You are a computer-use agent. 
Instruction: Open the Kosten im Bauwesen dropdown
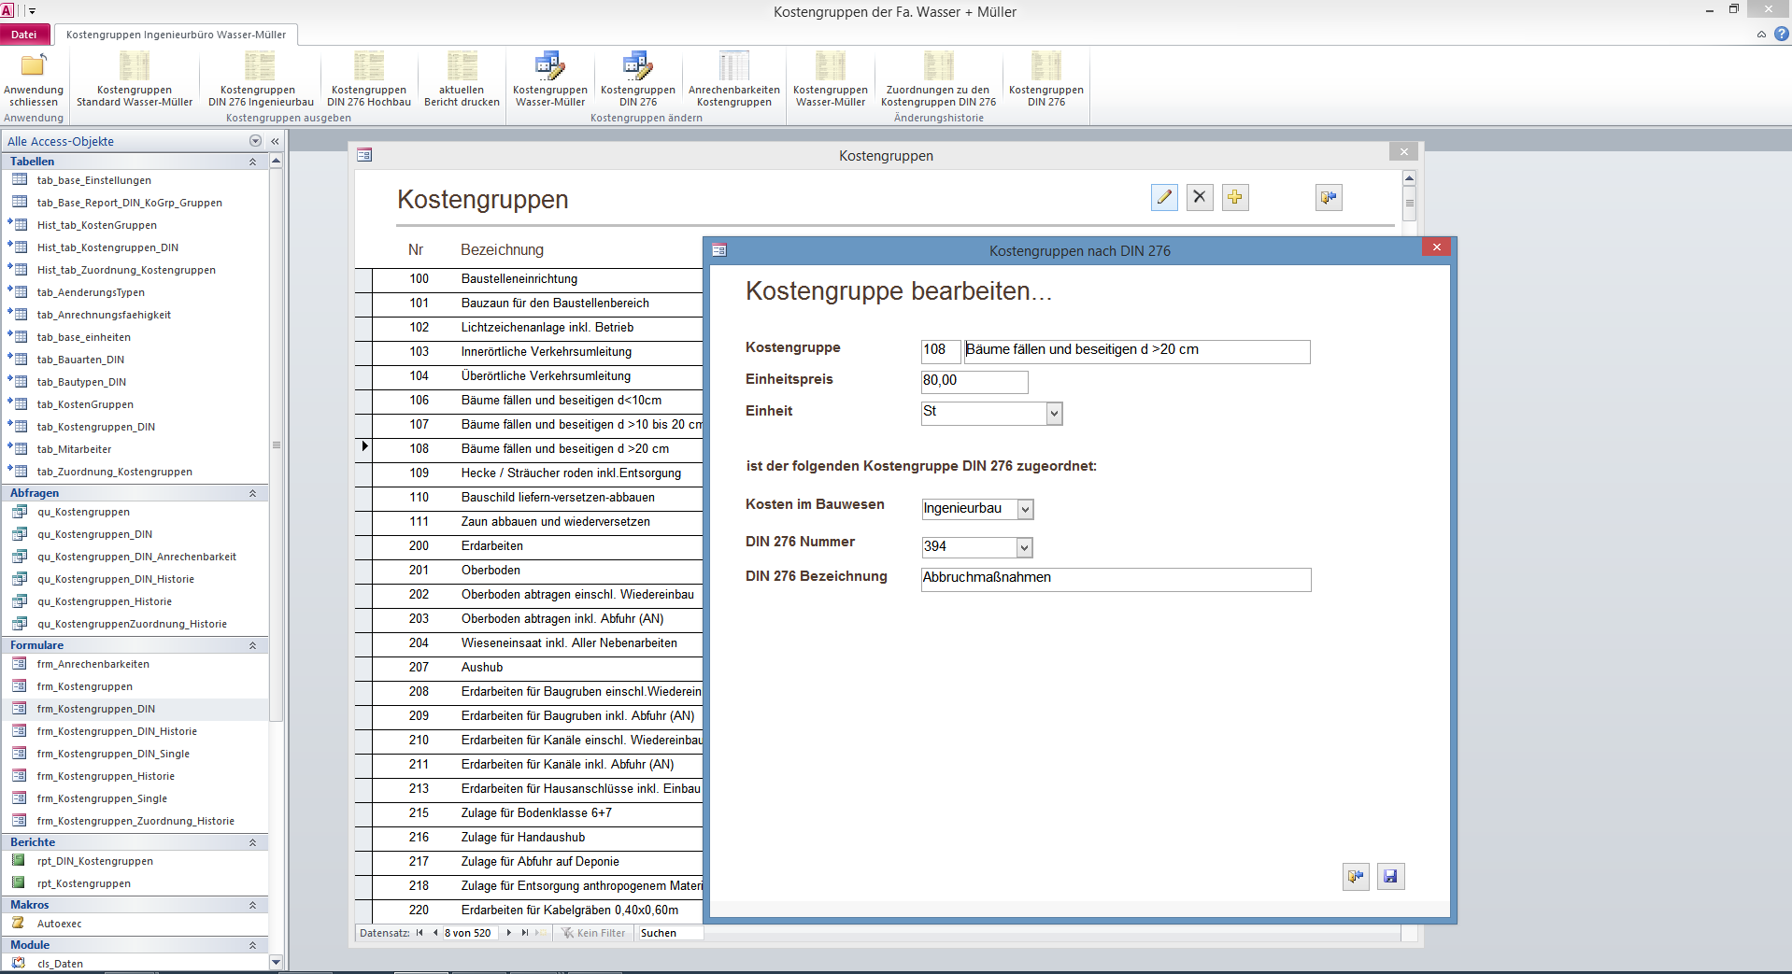tap(1025, 509)
